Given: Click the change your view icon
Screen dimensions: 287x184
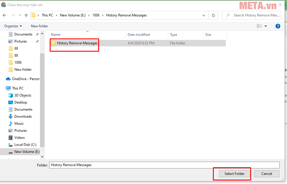Looking at the screenshot, I should coord(259,26).
